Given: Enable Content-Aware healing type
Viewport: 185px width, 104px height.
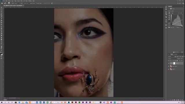Looking at the screenshot, I should [26, 3].
